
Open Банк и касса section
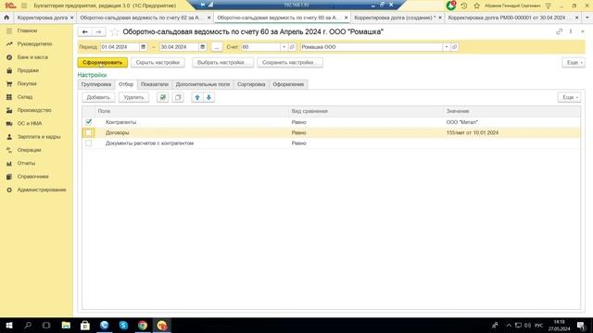tap(32, 57)
